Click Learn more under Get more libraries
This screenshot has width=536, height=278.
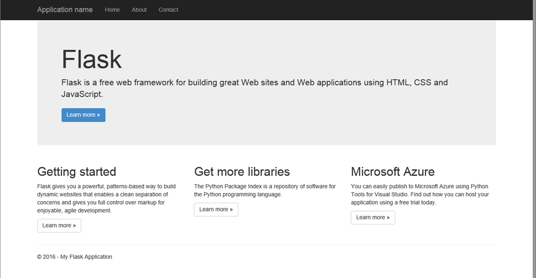(216, 209)
